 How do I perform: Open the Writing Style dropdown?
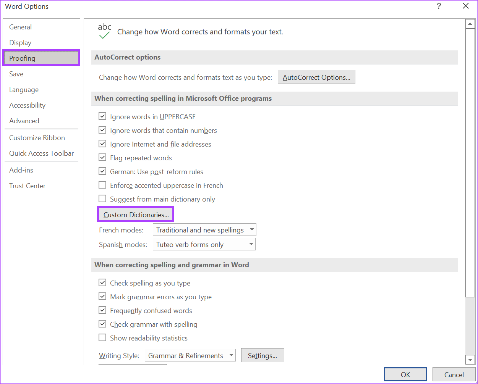(190, 355)
